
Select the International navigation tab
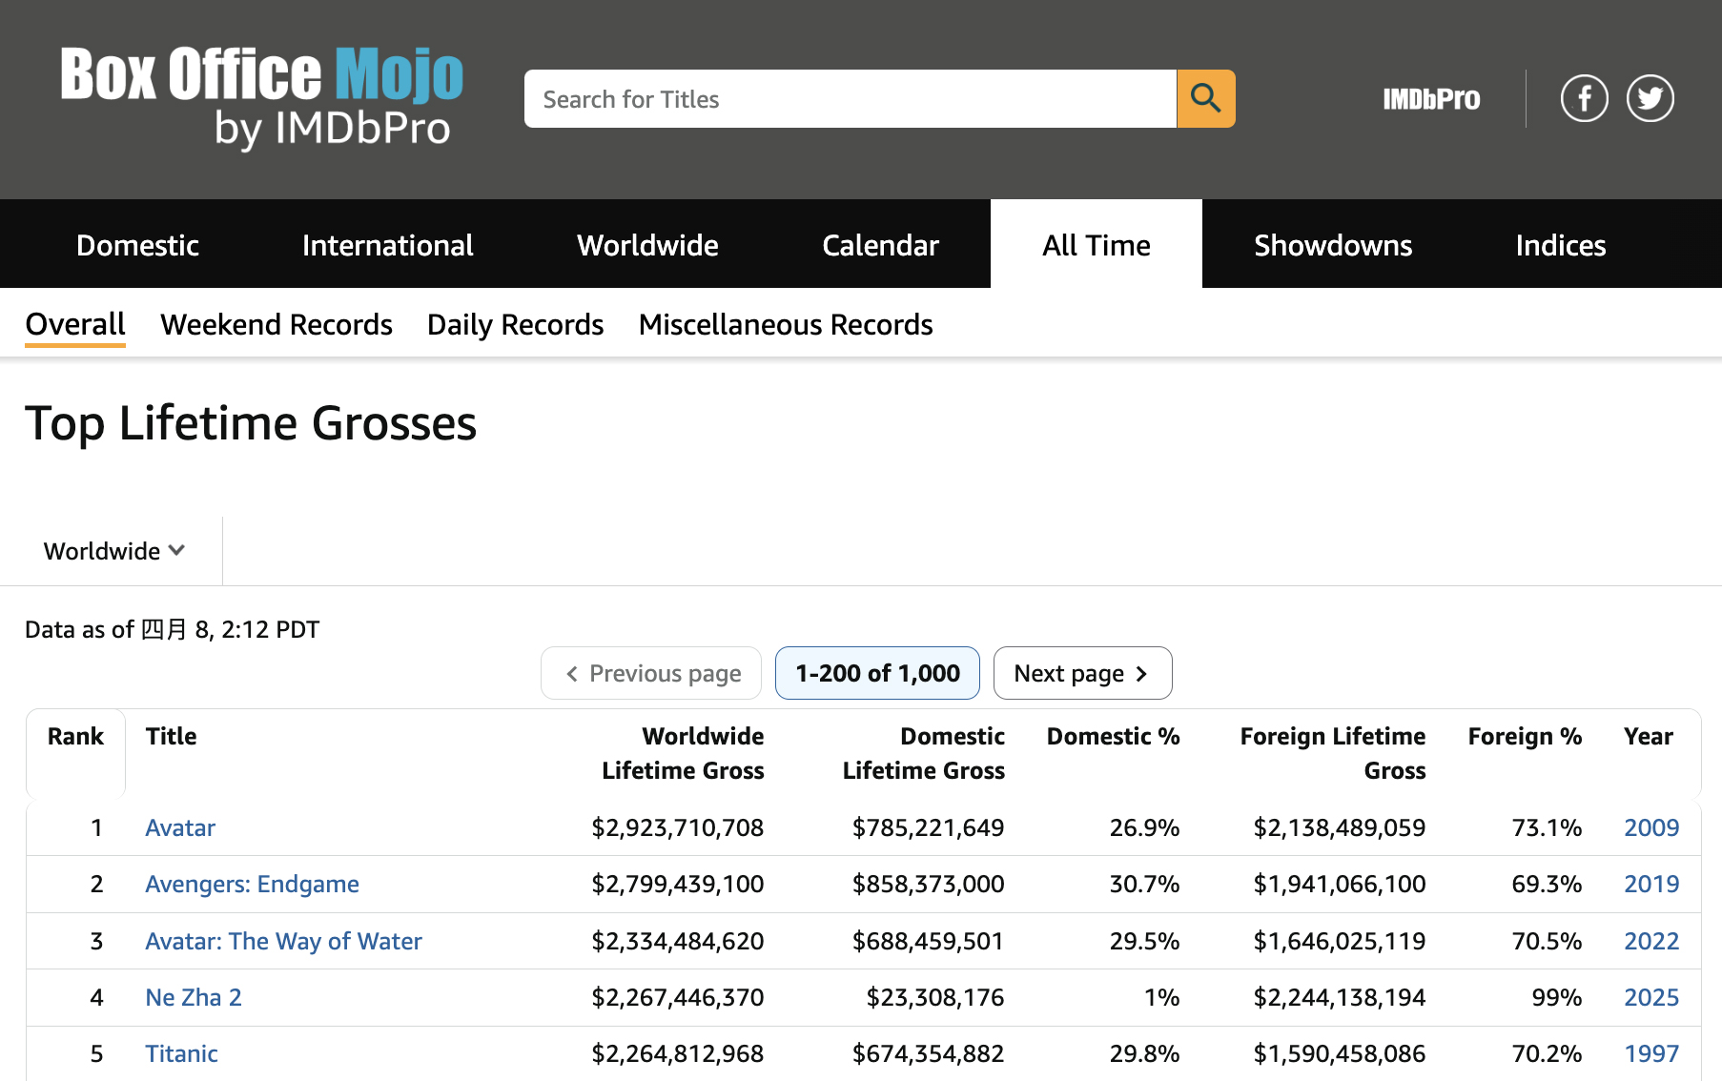coord(387,245)
